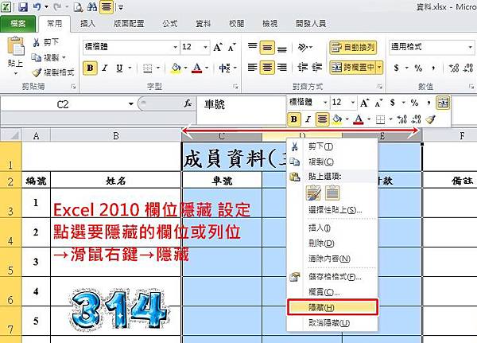The image size is (477, 343).
Task: Choose Format Painter 複製格式 in ribbon
Action: 53,72
